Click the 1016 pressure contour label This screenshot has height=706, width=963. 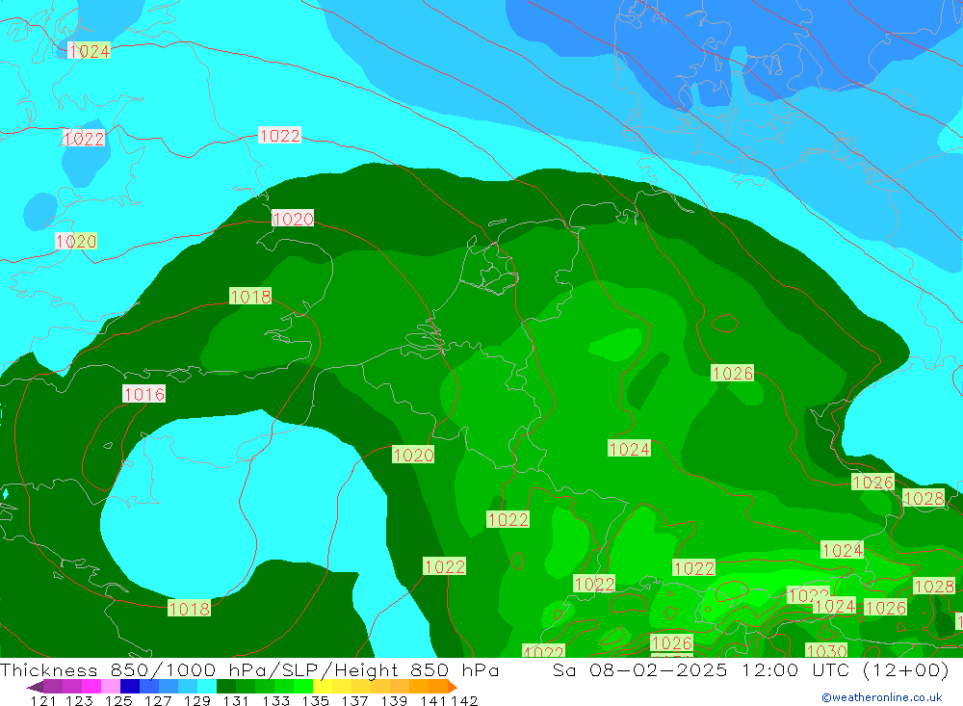(x=143, y=394)
